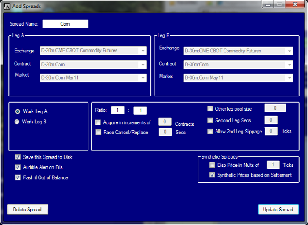Image resolution: width=308 pixels, height=225 pixels.
Task: Disable Audible Alert on Fills
Action: pyautogui.click(x=18, y=167)
